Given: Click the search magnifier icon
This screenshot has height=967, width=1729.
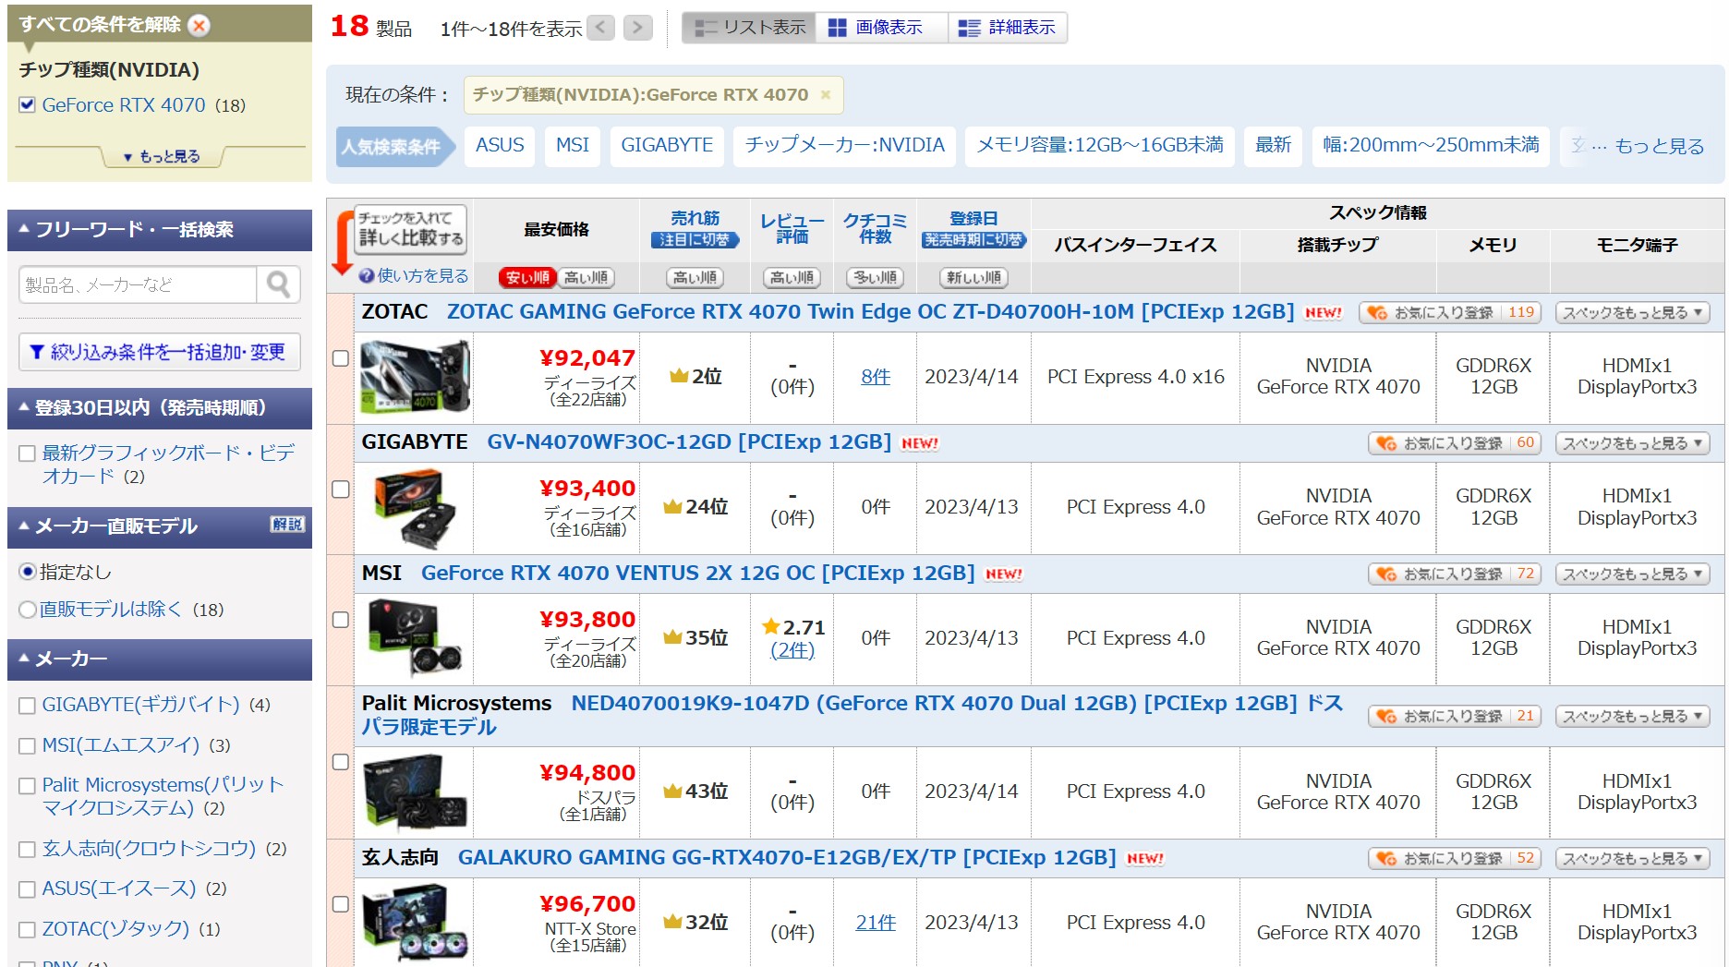Looking at the screenshot, I should [x=278, y=284].
